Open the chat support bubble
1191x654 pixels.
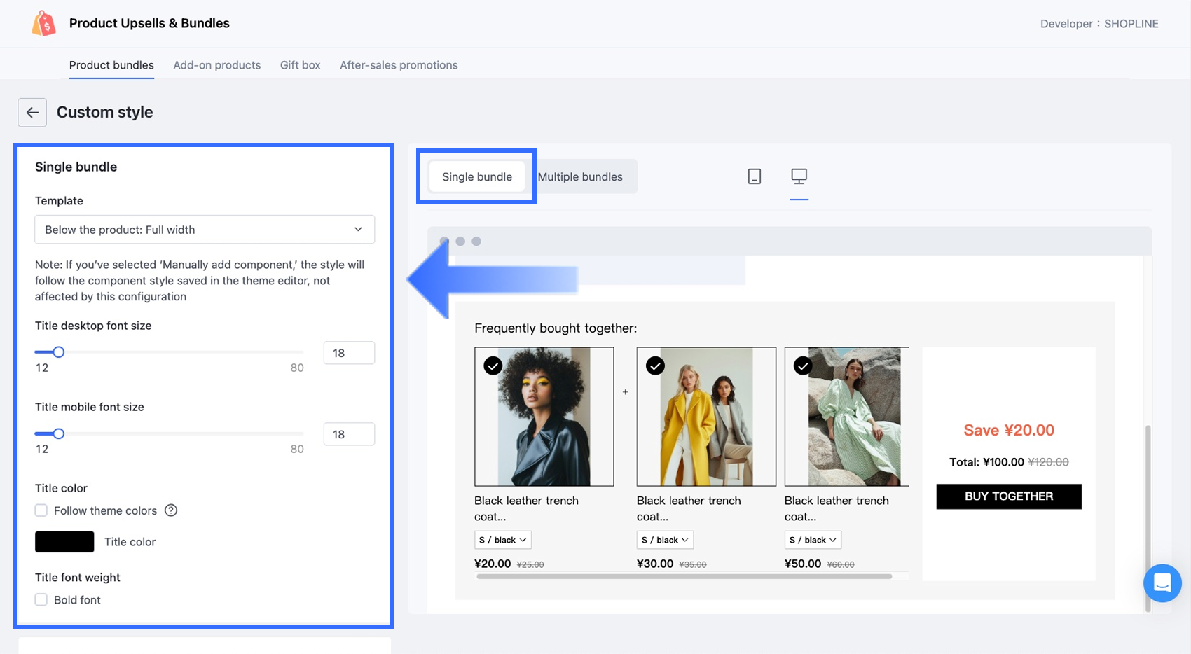[1162, 583]
